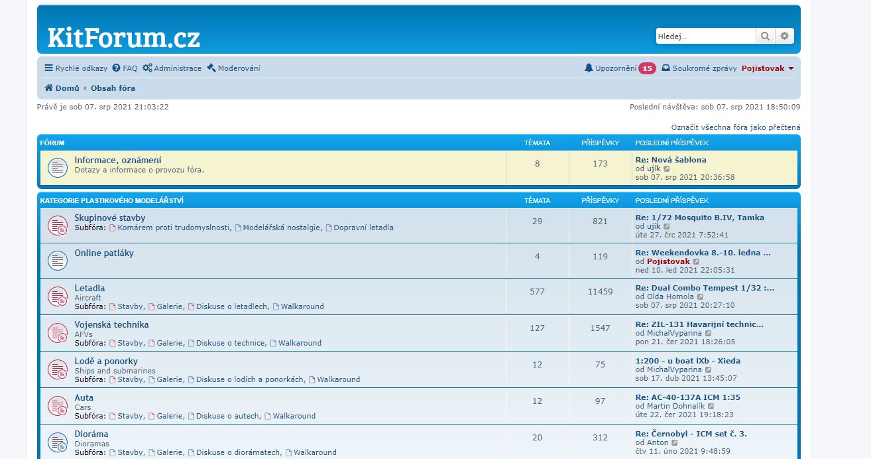Image resolution: width=871 pixels, height=459 pixels.
Task: Click the Upozornění bell notifications
Action: pyautogui.click(x=610, y=68)
